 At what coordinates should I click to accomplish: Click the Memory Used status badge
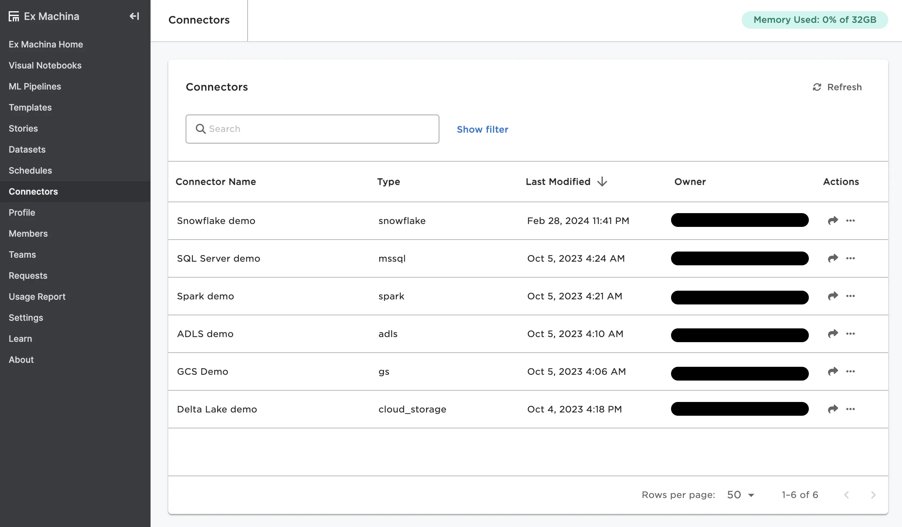(815, 20)
